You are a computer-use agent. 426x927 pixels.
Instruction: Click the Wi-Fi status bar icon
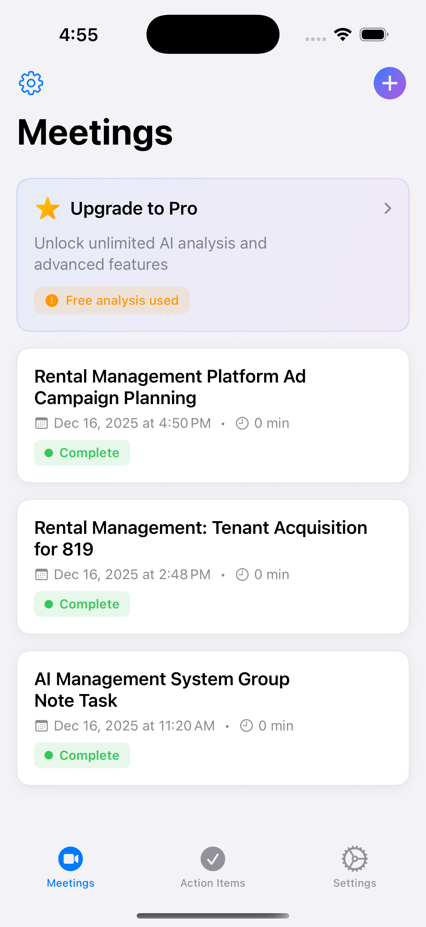(x=343, y=35)
